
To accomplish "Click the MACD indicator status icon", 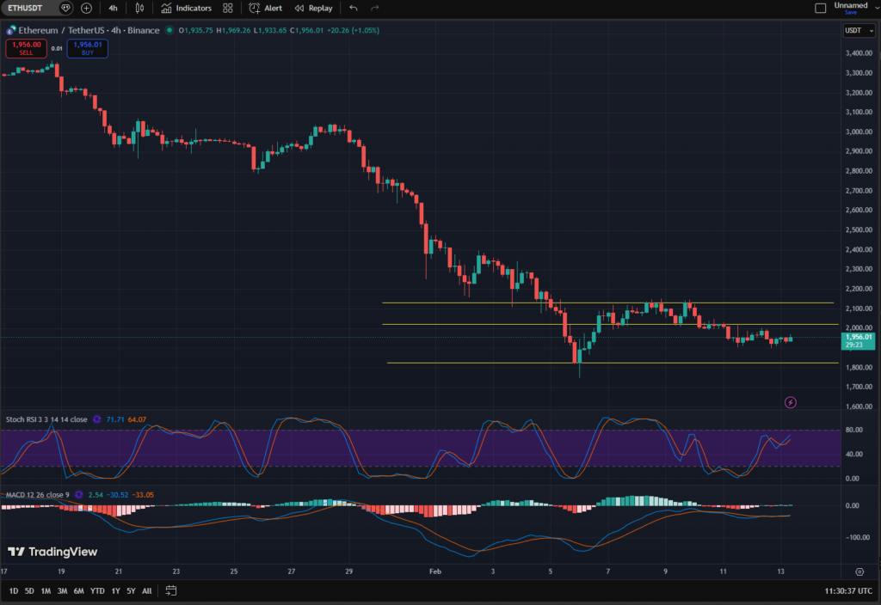I will point(79,494).
